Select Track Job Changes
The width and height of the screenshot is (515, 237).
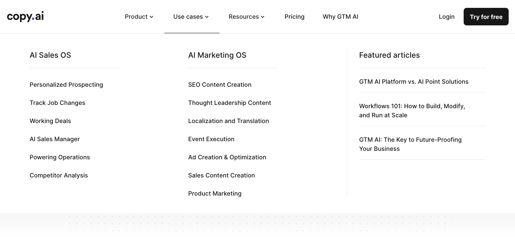point(57,103)
